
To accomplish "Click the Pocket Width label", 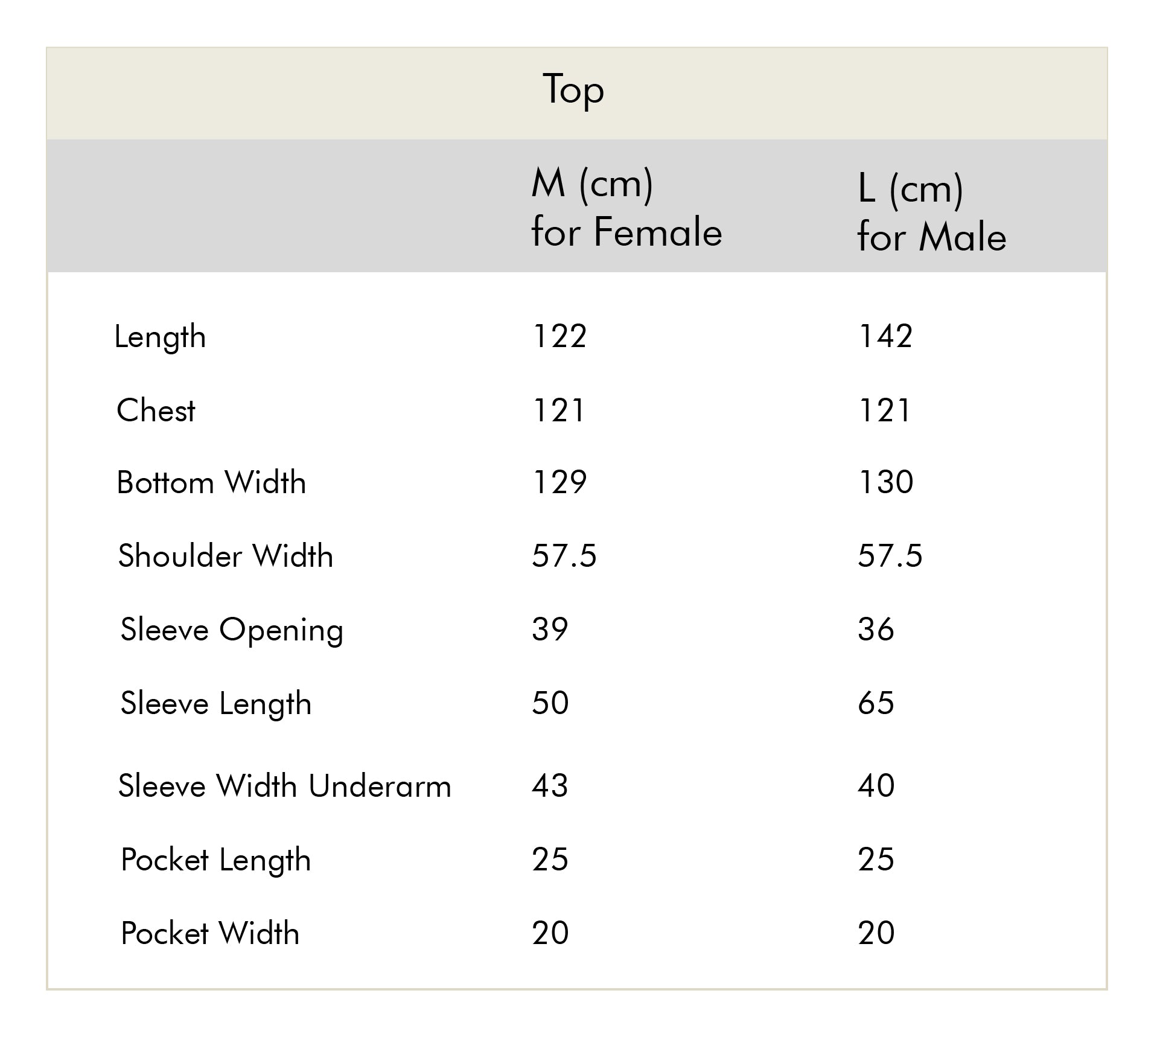I will [210, 933].
